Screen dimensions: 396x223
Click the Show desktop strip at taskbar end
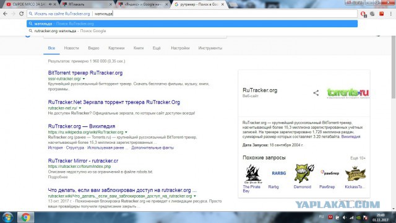coord(394,217)
